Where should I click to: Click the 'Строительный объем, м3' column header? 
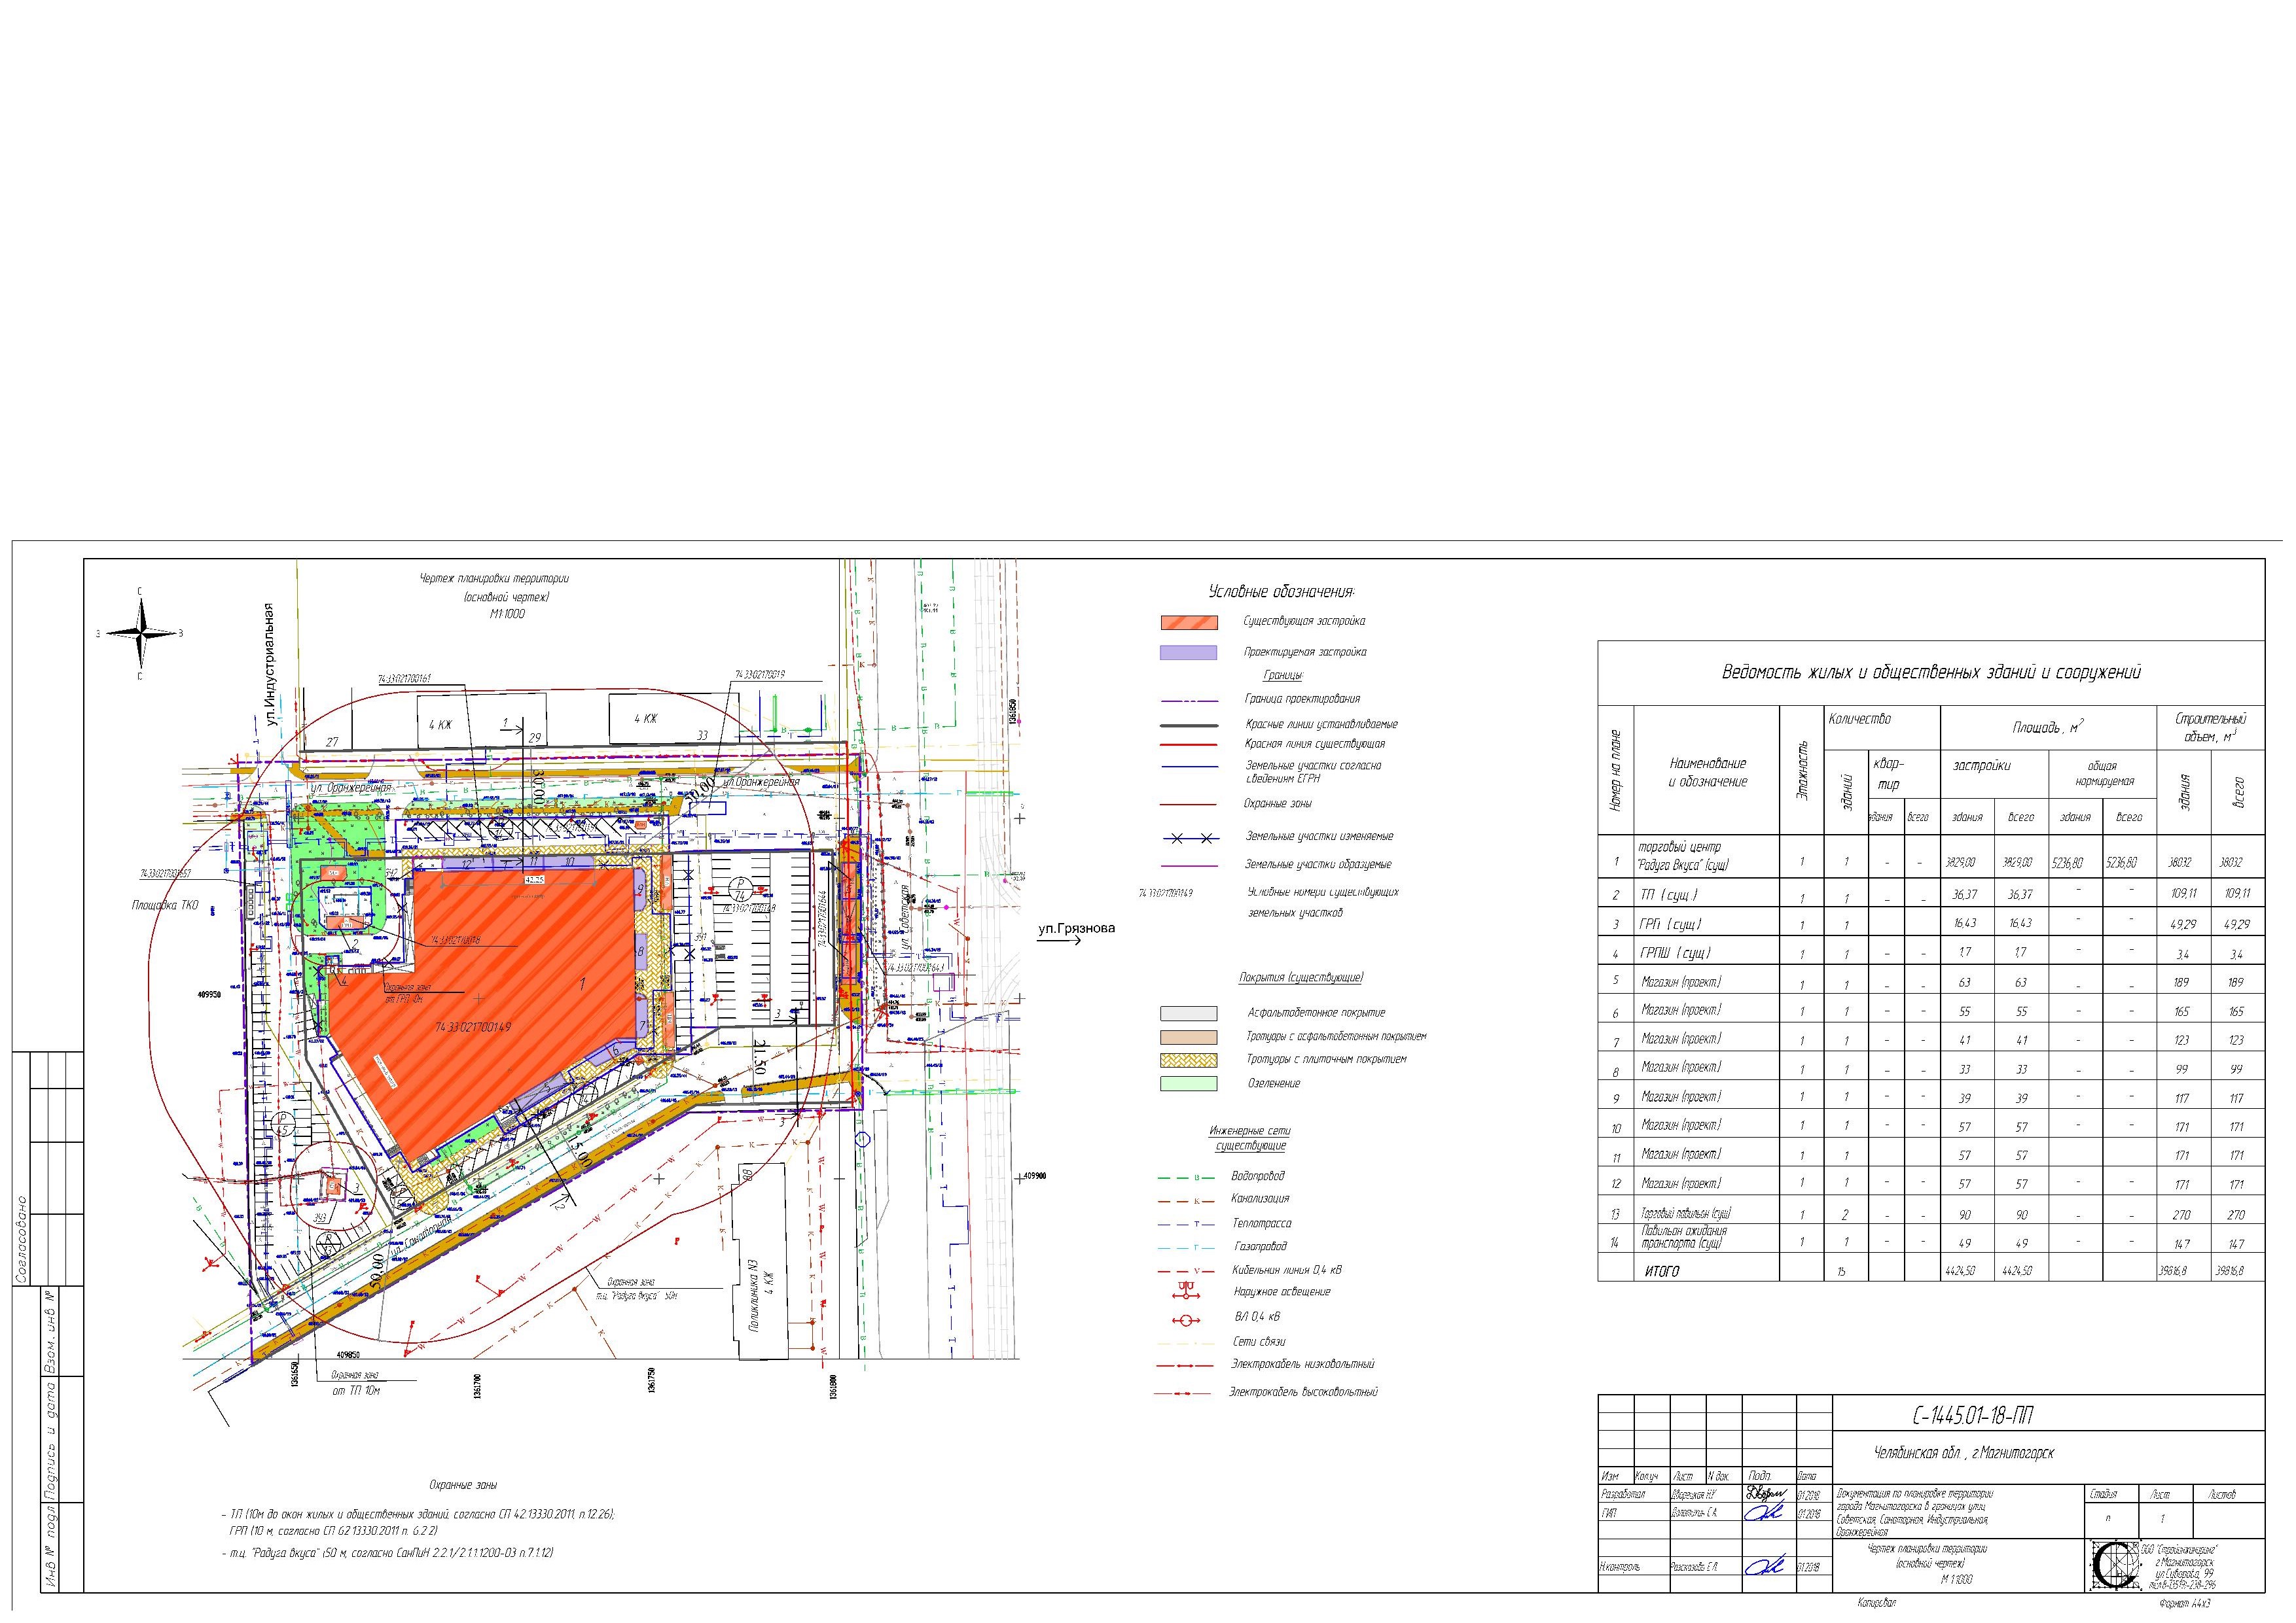[x=2210, y=727]
